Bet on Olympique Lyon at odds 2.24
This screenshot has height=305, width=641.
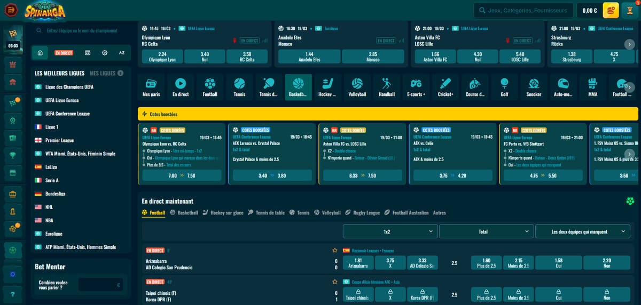click(162, 57)
